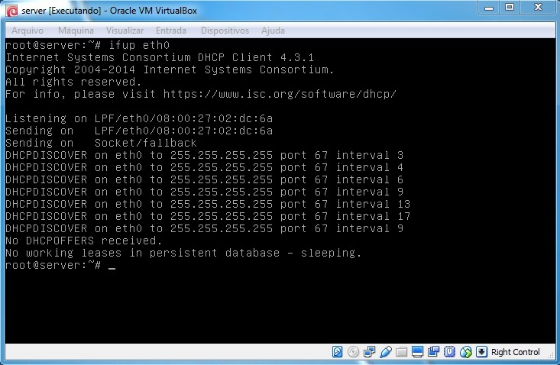The image size is (560, 365).
Task: Click the window title 'server [Executando] - Oracle VM VirtualBox'
Action: tap(109, 11)
